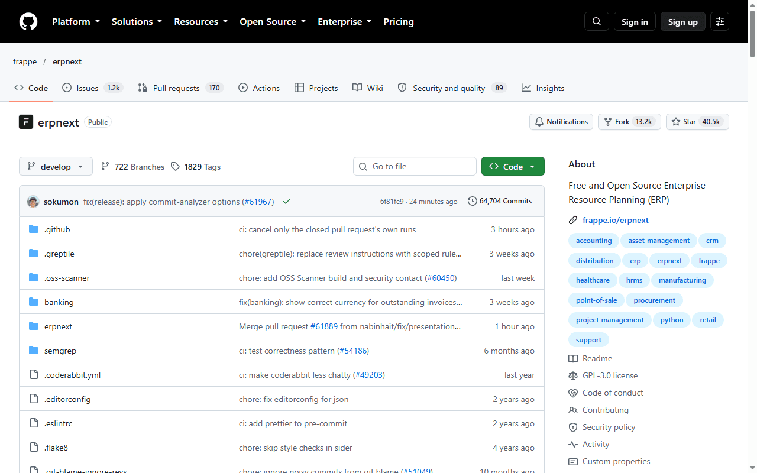This screenshot has height=473, width=757.
Task: Click sokumon's avatar thumbnail
Action: pos(33,202)
